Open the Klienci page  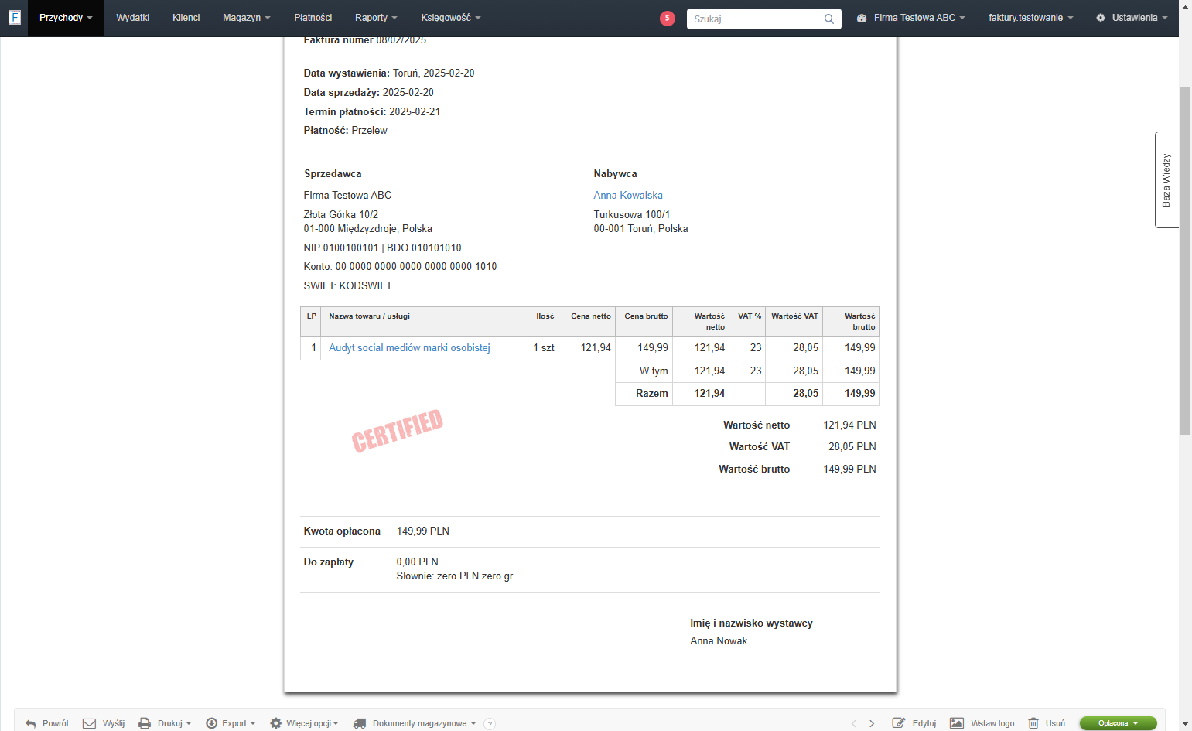pos(186,18)
